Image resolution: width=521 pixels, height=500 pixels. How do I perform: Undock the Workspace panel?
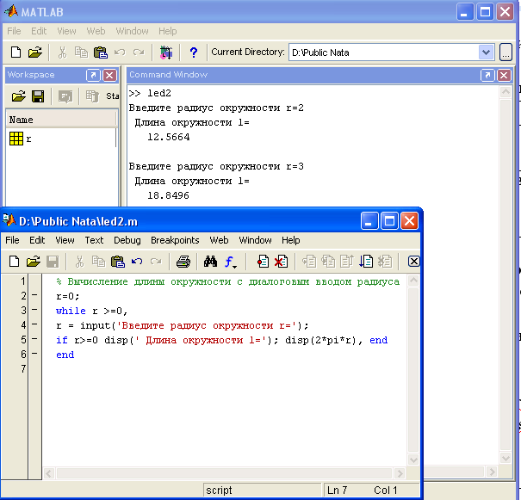pos(93,75)
